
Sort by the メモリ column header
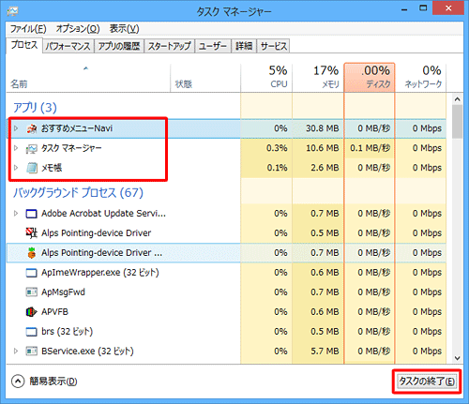pyautogui.click(x=318, y=78)
